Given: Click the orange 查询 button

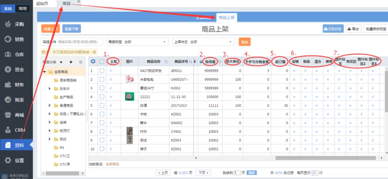Looking at the screenshot, I should tap(244, 42).
